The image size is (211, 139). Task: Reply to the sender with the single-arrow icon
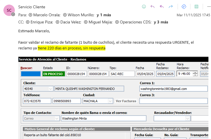pyautogui.click(x=152, y=6)
